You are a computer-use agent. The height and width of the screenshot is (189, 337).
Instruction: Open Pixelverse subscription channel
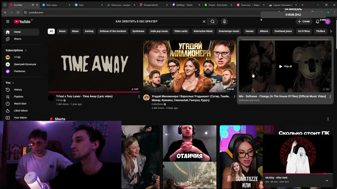21,71
